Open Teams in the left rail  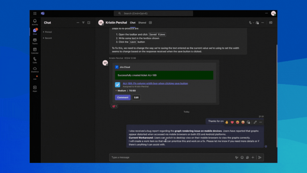click(x=35, y=41)
